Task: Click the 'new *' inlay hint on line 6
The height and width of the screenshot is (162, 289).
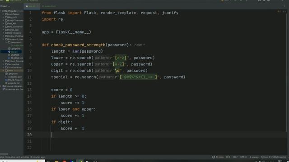Action: click(140, 45)
